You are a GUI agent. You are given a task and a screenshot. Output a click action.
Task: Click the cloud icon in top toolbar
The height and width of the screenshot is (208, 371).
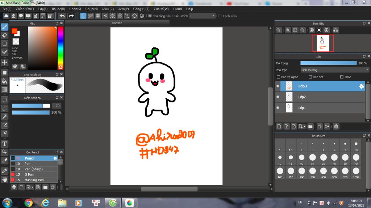(6, 16)
